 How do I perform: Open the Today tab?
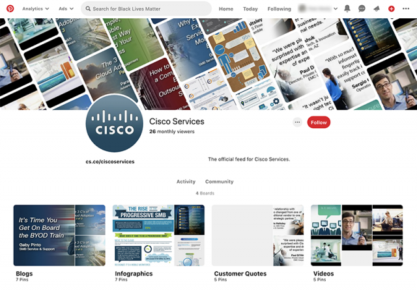coord(250,8)
